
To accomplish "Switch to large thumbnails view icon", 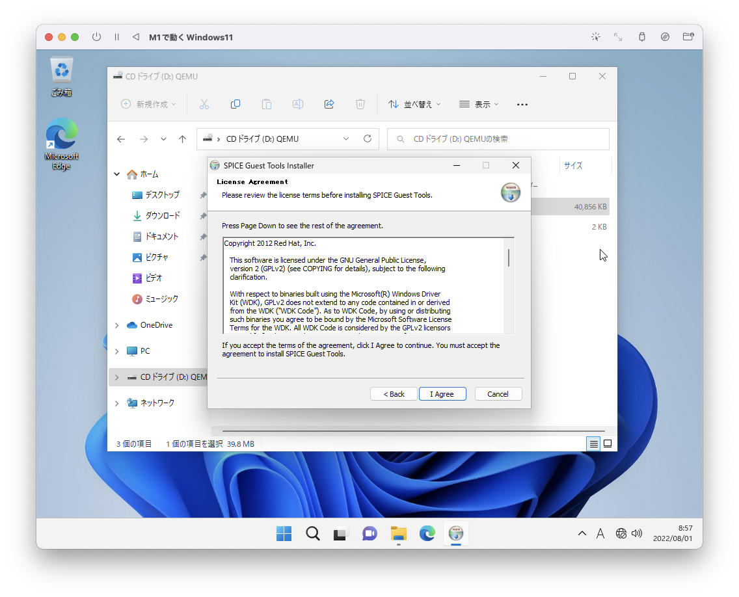I will pyautogui.click(x=608, y=444).
